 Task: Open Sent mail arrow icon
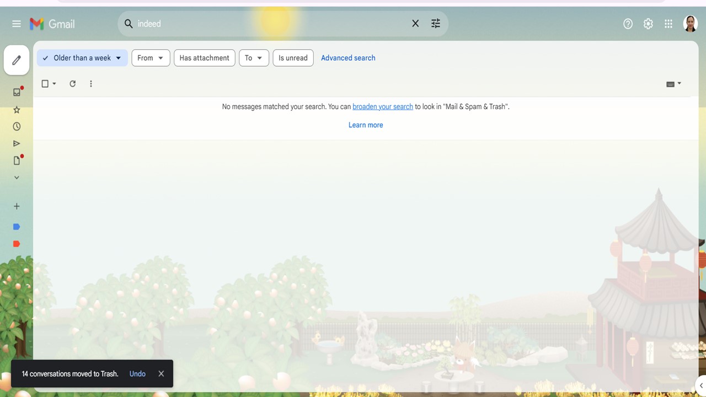(17, 143)
